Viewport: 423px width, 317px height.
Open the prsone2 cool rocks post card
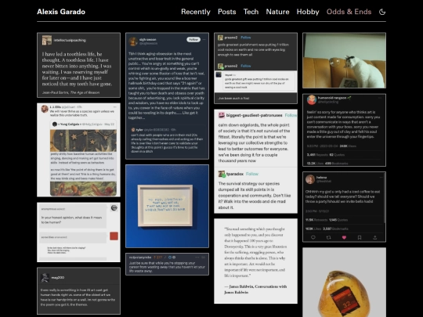pos(255,68)
